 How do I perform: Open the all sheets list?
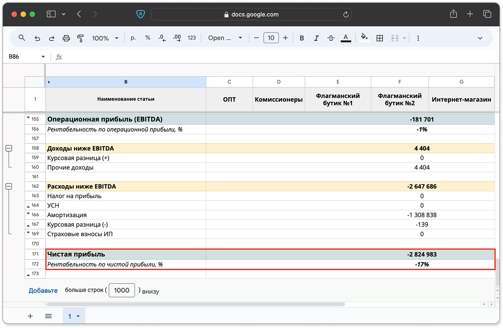pyautogui.click(x=48, y=316)
